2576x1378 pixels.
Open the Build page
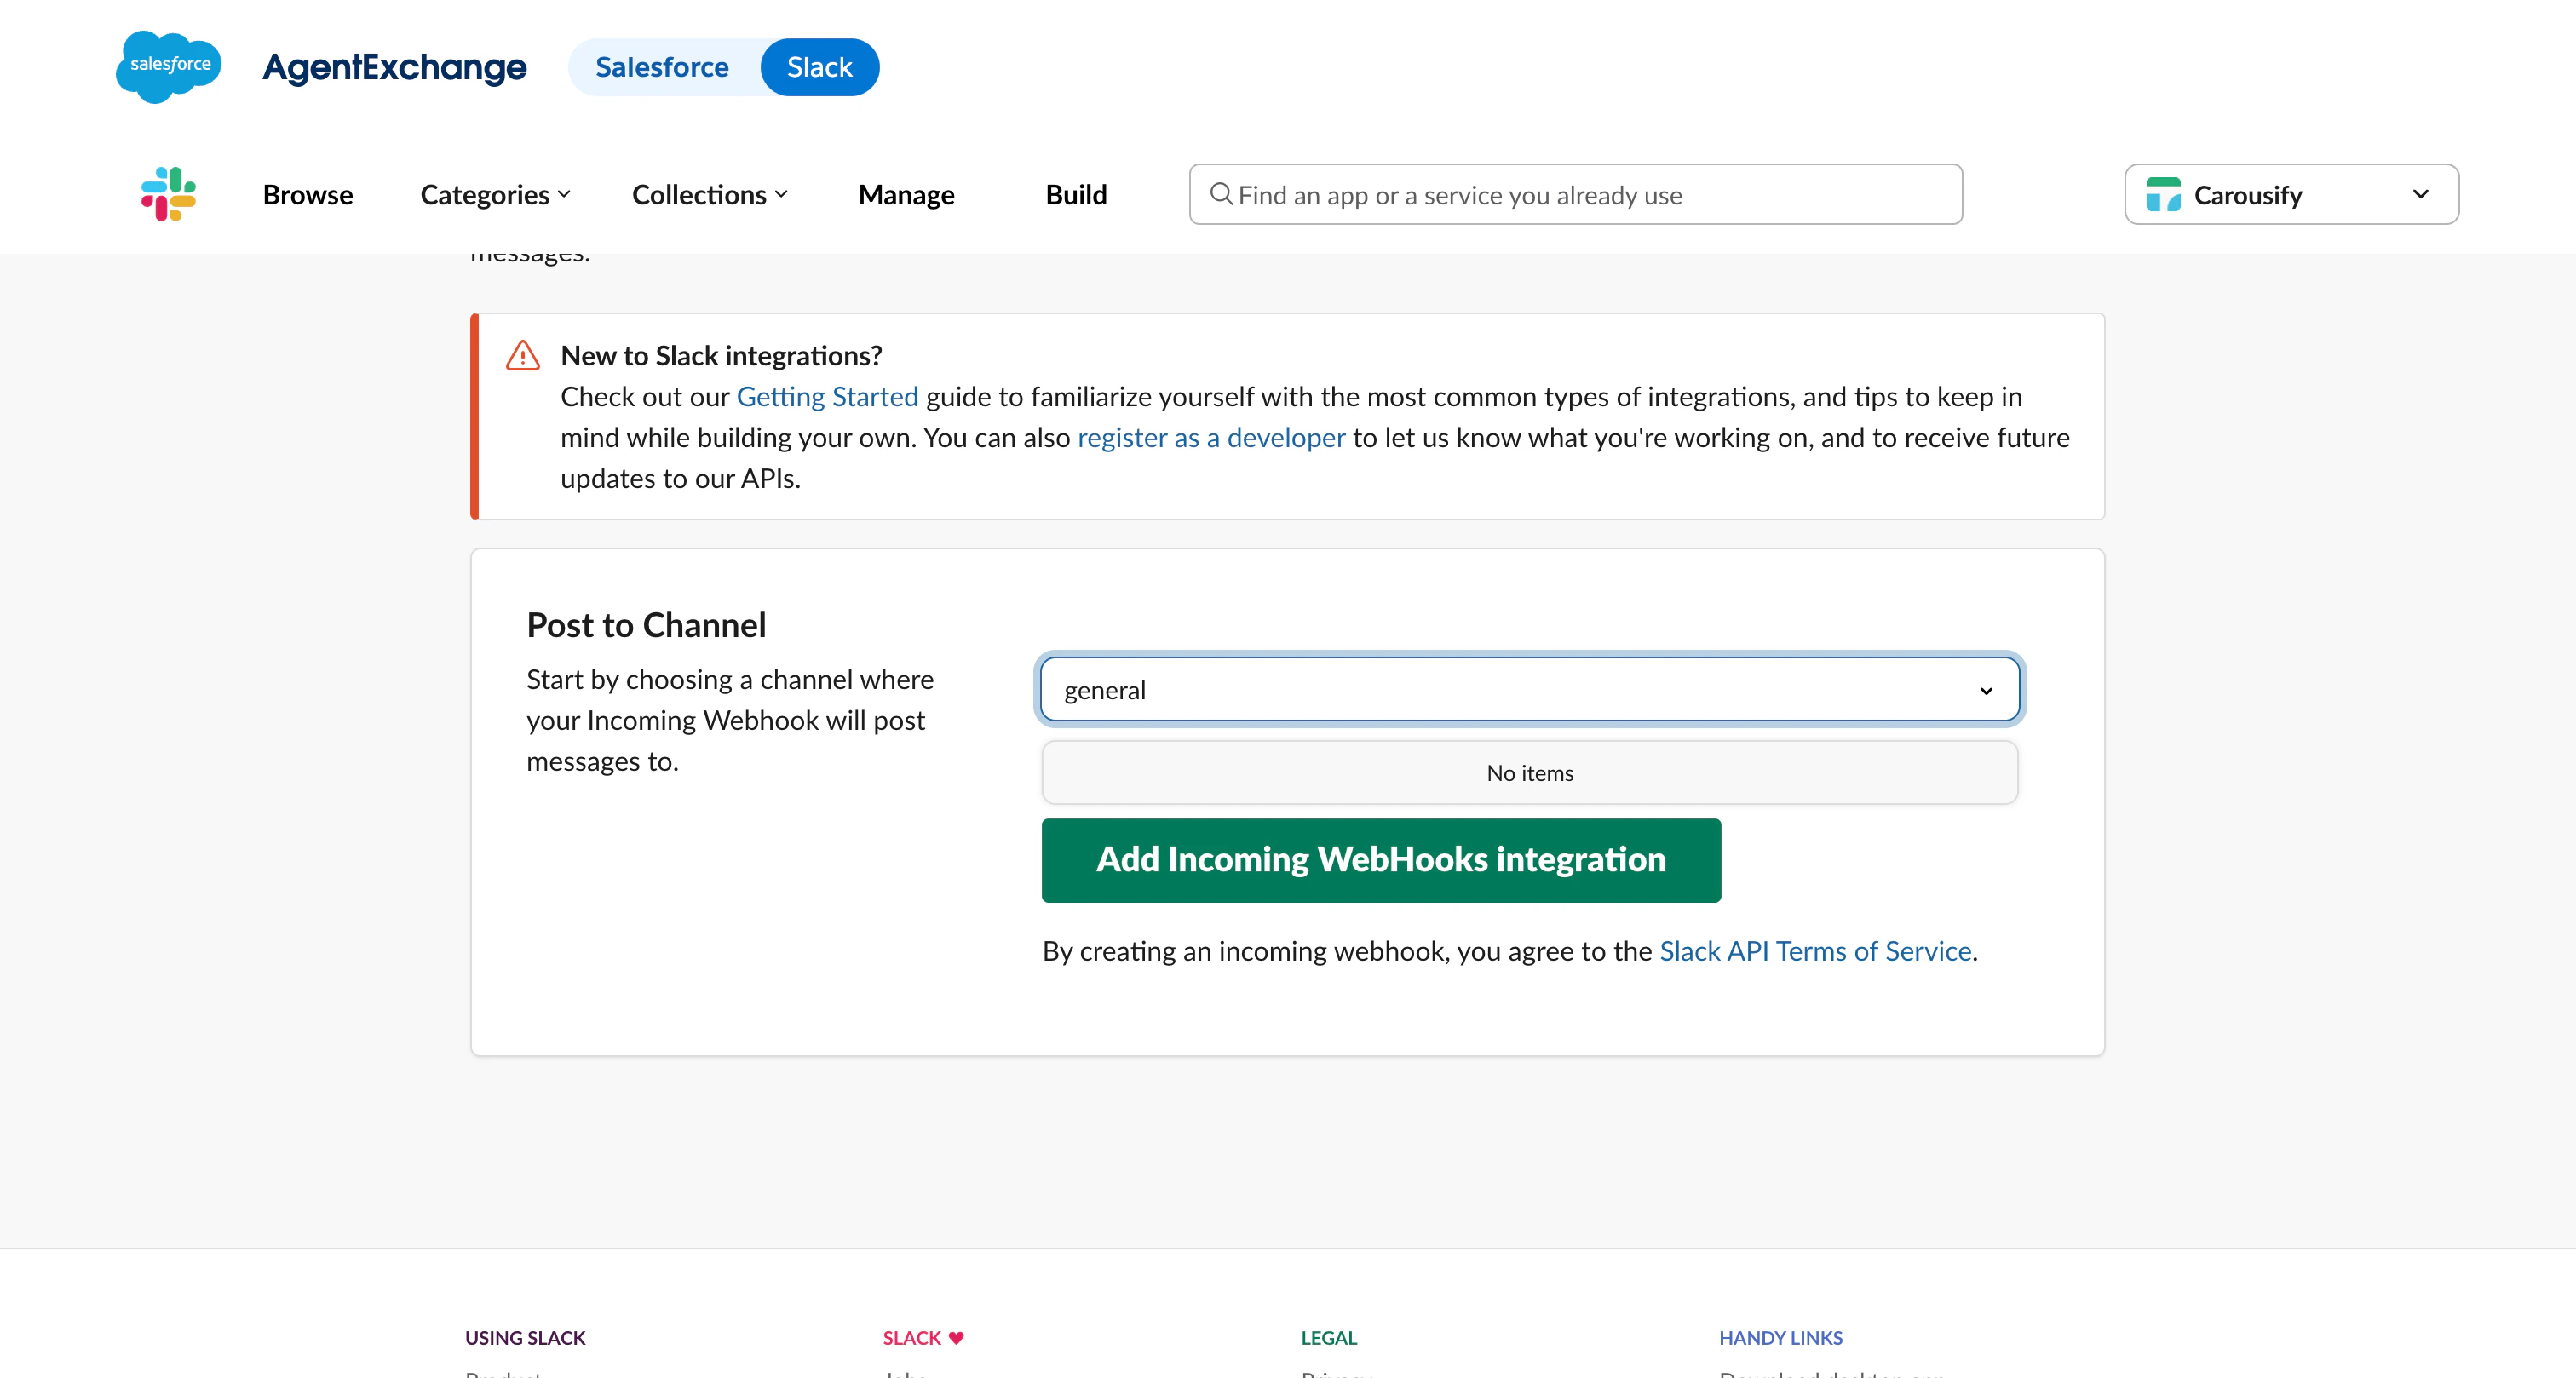[1076, 194]
